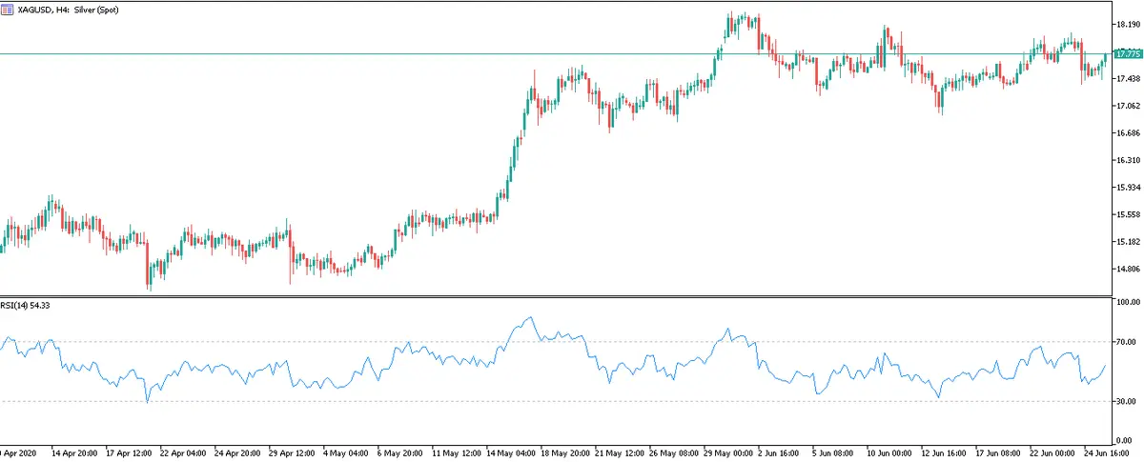Click the 18.190 price axis label

[x=1127, y=23]
